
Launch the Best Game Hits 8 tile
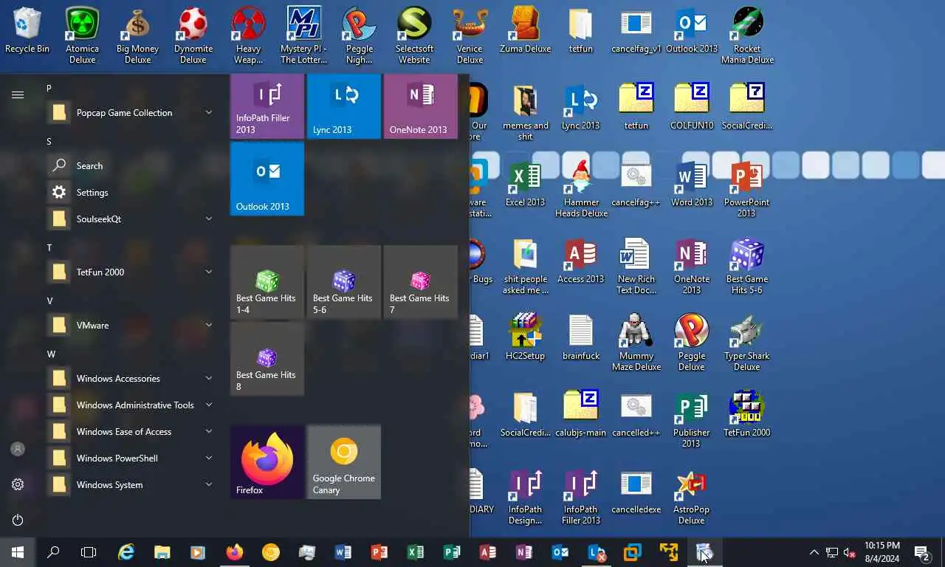point(267,359)
